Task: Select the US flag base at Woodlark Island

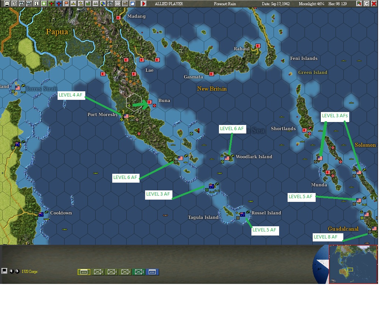Action: 227,158
